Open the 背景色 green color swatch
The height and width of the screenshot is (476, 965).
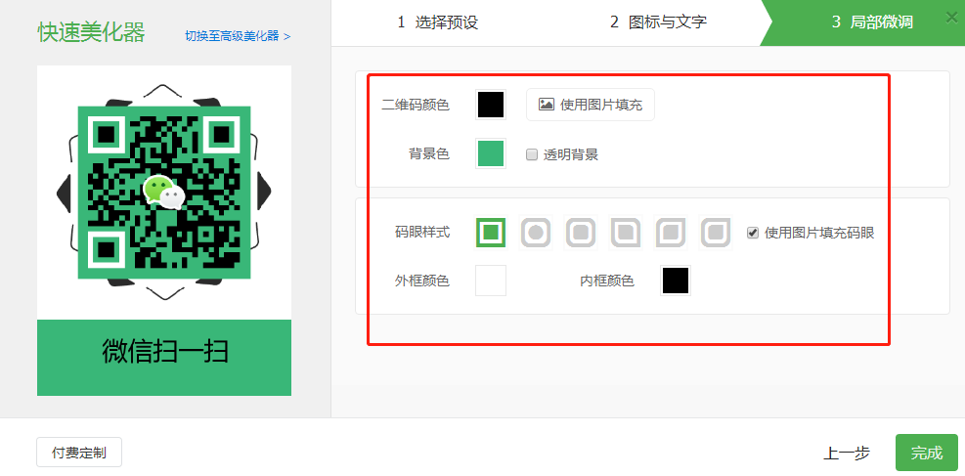click(491, 153)
